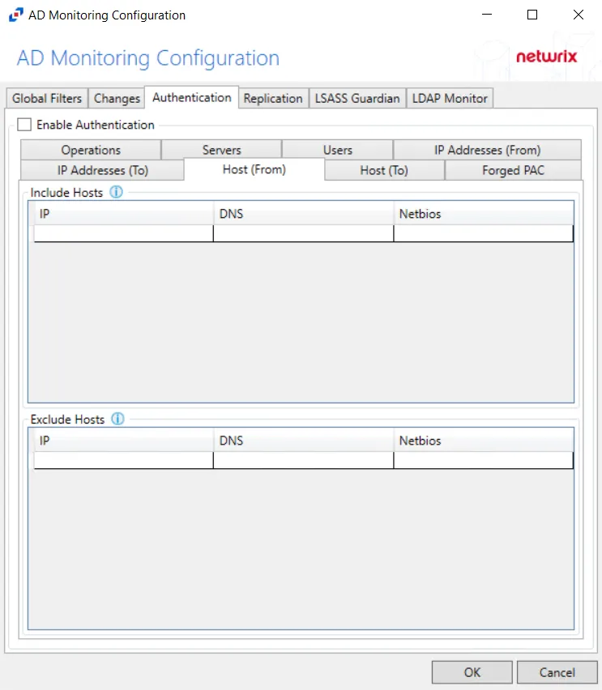Switch to IP Addresses (From) tab

(488, 150)
